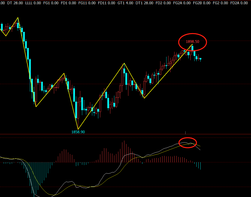The width and height of the screenshot is (251, 197).
Task: Select the FG2A 0.00 indicator value
Action: 182,3
